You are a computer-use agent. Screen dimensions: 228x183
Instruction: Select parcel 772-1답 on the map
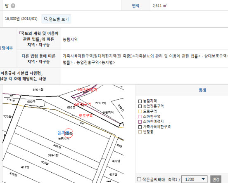(100, 103)
